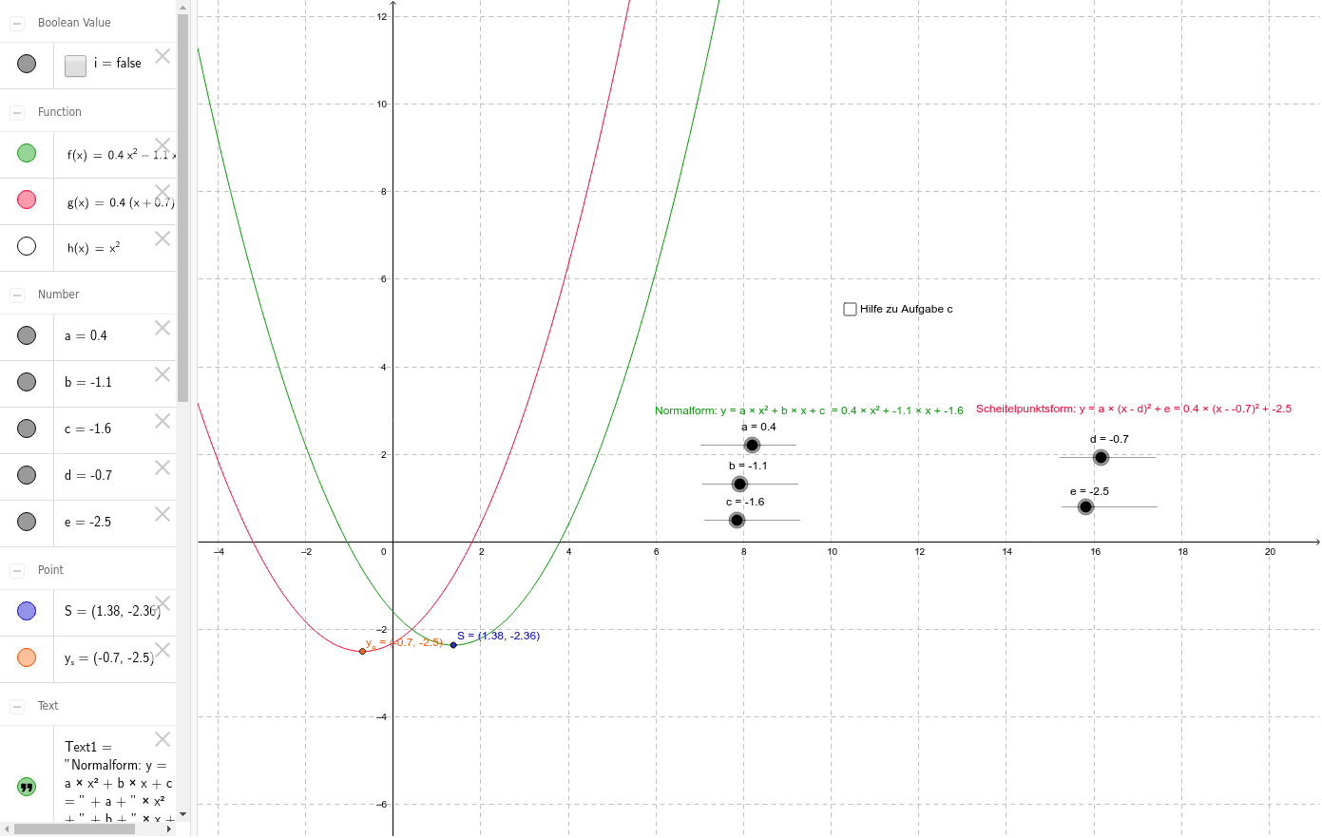This screenshot has width=1322, height=838.
Task: Delete point yₛ with its X icon
Action: [163, 650]
